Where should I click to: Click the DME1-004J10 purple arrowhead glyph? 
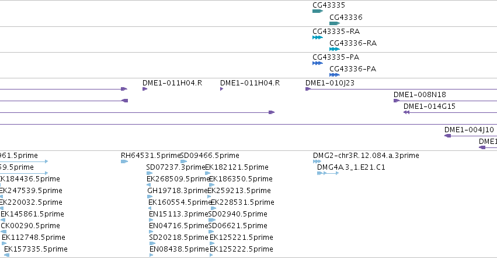(x=447, y=136)
